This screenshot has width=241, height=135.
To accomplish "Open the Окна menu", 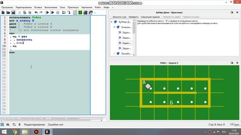I will [62, 7].
